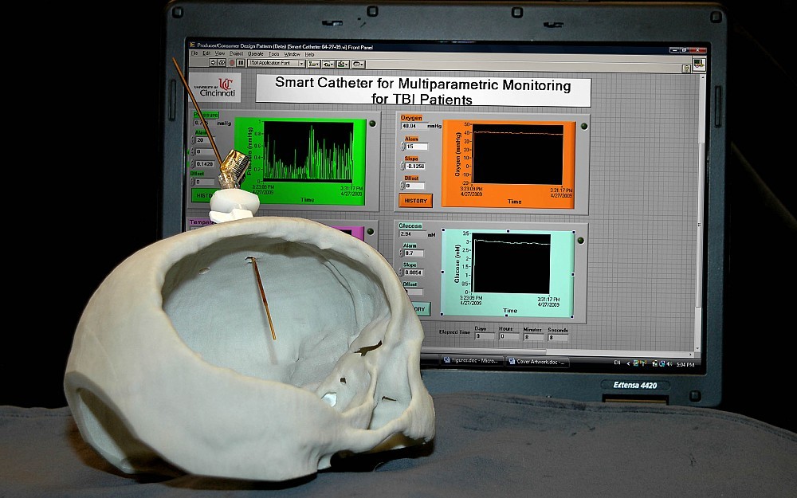
Task: Click the Smart Catheter title banner
Action: pyautogui.click(x=423, y=91)
